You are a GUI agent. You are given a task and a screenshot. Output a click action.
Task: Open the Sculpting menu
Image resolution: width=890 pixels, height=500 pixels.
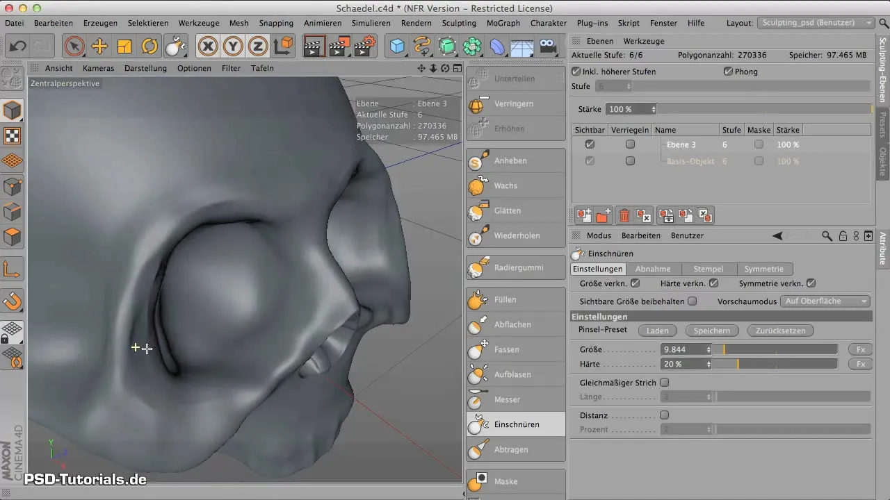tap(459, 23)
